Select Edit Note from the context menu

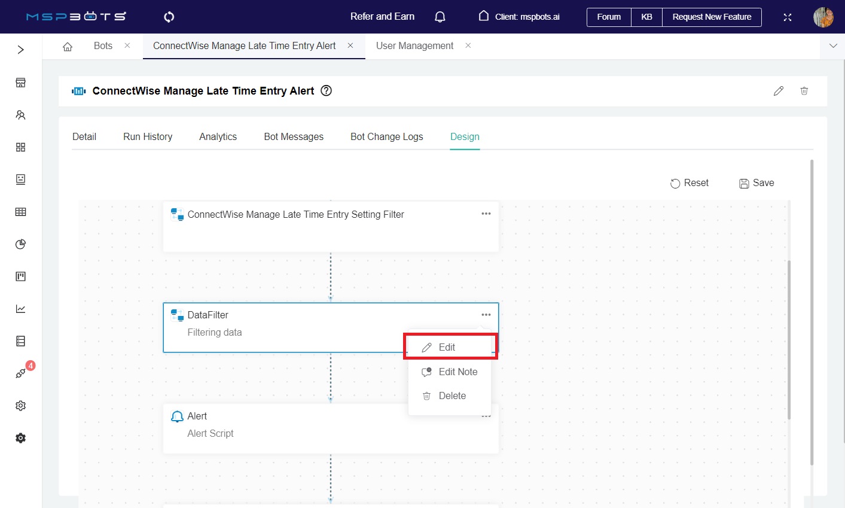(x=457, y=372)
